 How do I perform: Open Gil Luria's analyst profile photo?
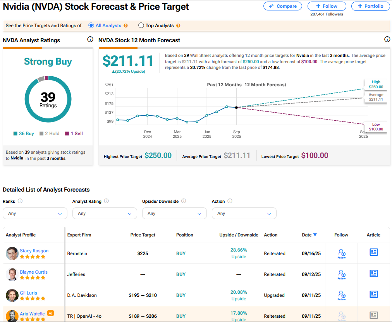12,295
